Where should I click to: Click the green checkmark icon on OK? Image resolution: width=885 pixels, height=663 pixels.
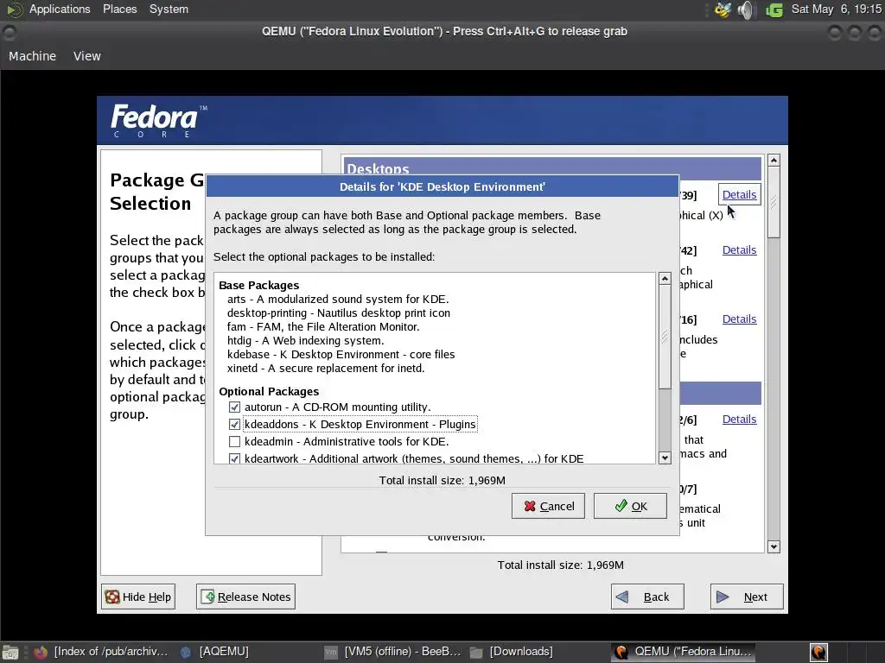621,506
